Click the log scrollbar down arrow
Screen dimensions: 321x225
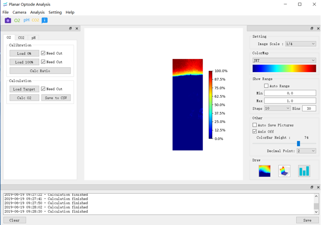(x=316, y=212)
